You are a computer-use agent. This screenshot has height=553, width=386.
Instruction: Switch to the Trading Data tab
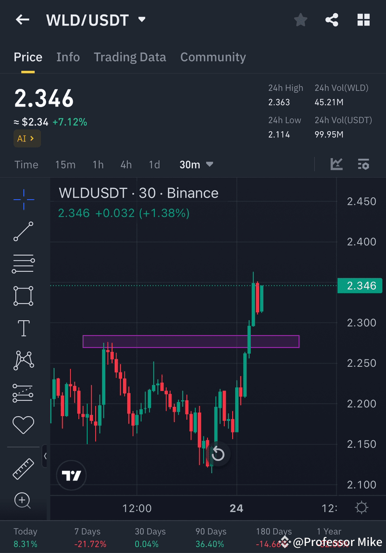[130, 57]
